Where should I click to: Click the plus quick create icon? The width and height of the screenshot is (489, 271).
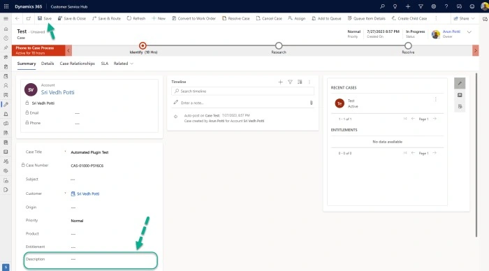408,6
